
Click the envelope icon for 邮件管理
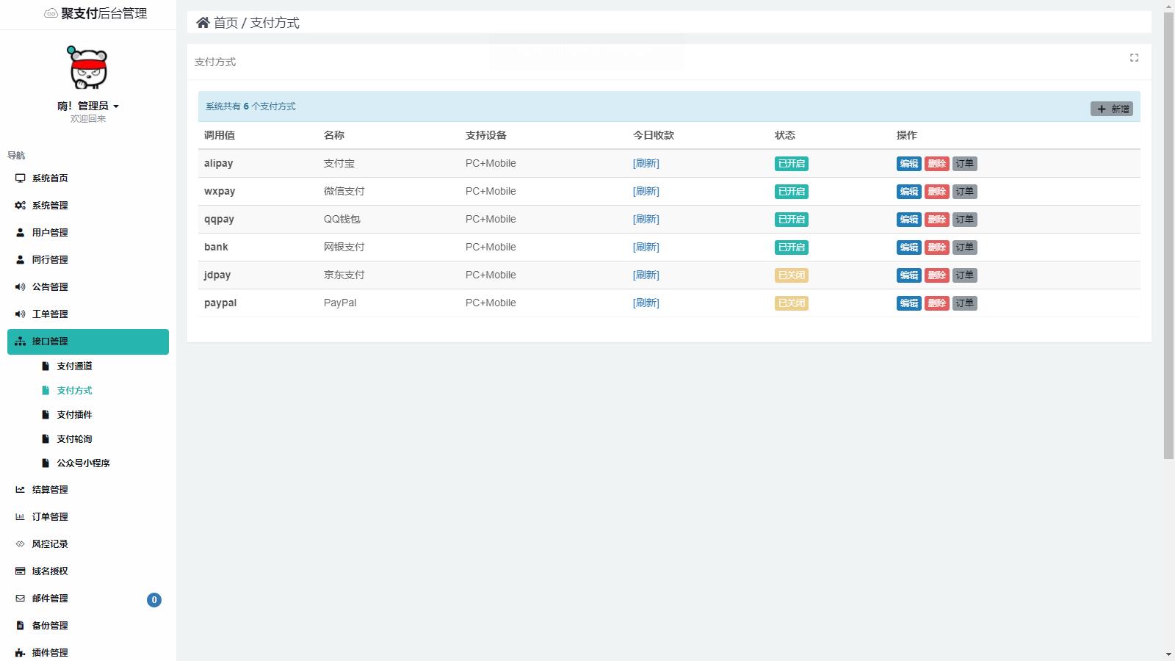tap(20, 599)
